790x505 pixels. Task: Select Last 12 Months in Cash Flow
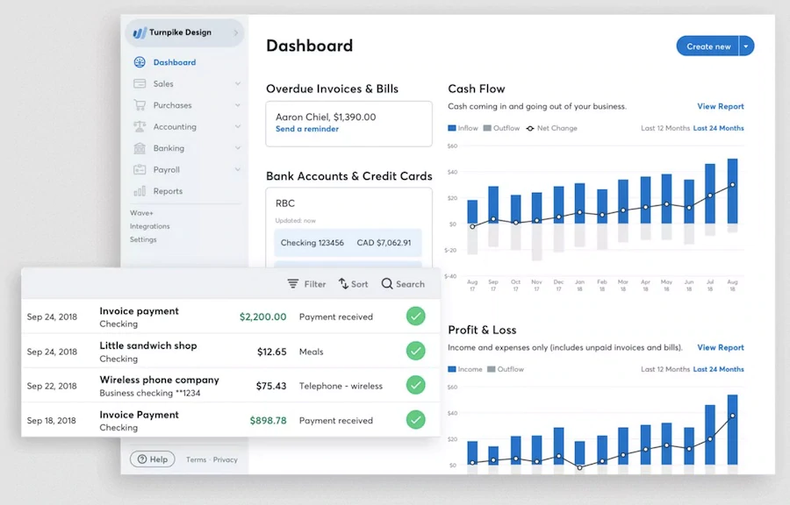pyautogui.click(x=665, y=128)
